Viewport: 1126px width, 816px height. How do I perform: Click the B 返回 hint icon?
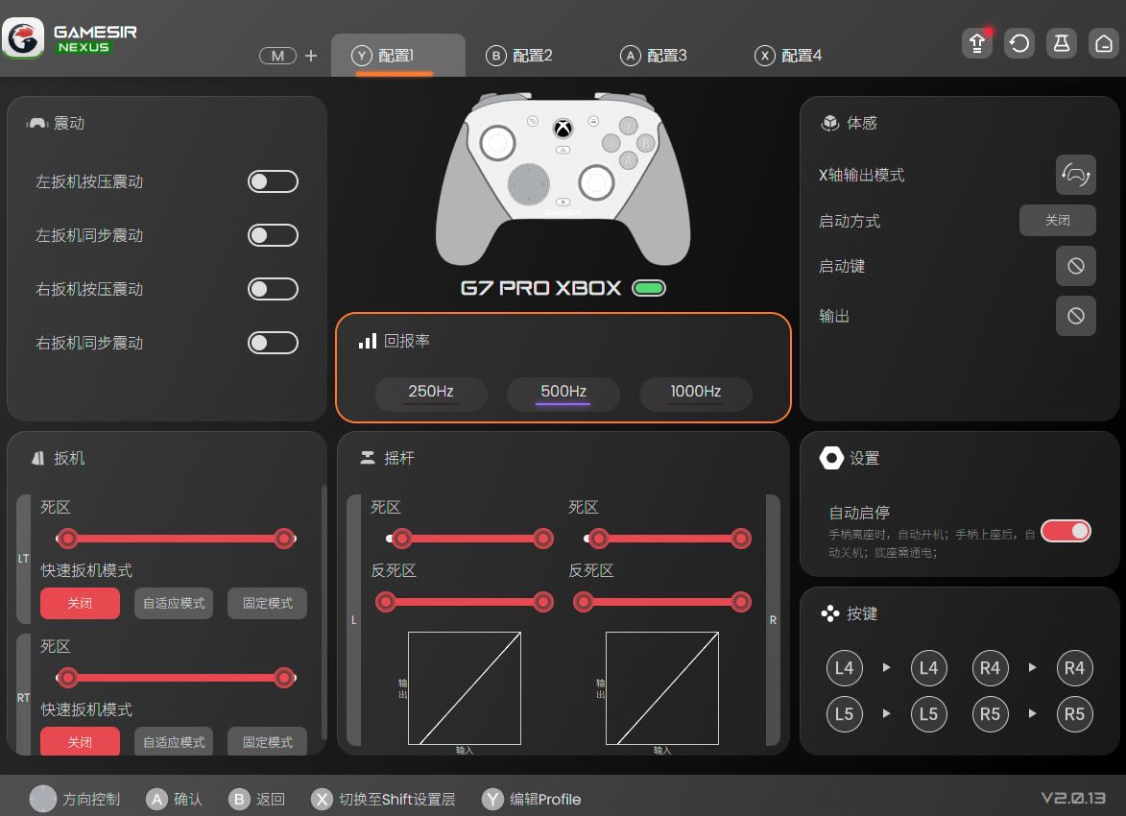239,799
